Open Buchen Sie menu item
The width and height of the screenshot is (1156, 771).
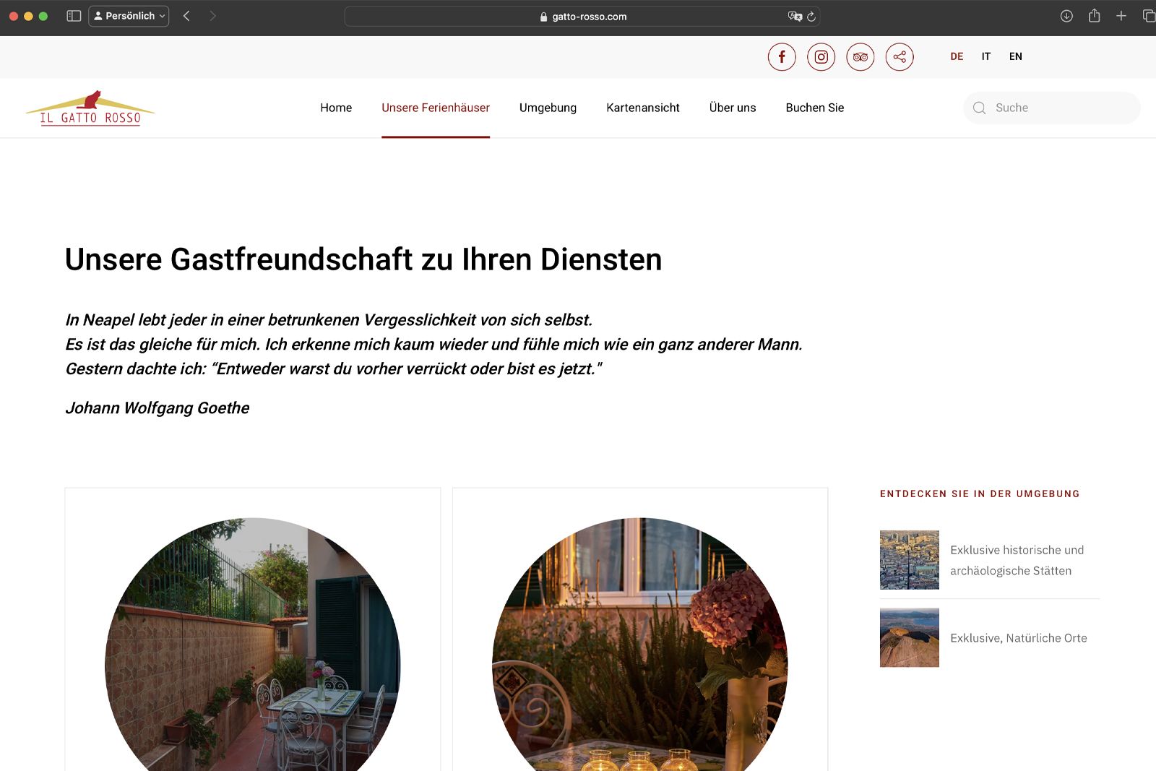click(815, 108)
